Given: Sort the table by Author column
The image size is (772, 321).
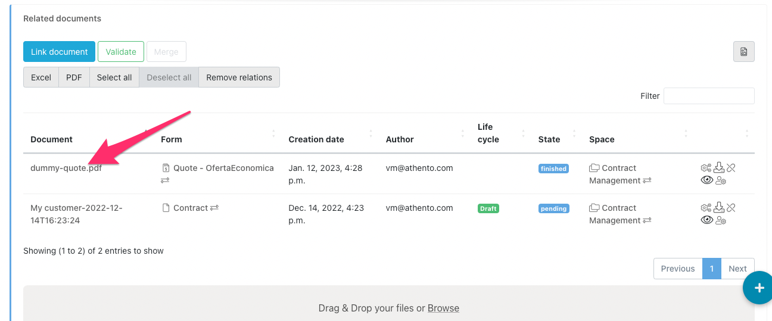Looking at the screenshot, I should (x=400, y=139).
